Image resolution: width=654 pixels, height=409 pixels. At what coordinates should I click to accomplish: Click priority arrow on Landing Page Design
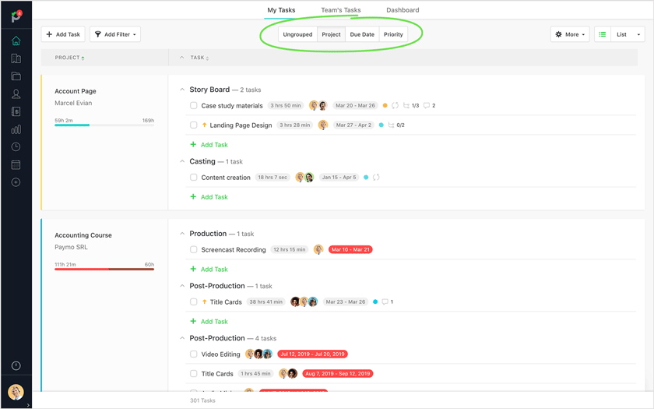tap(204, 125)
